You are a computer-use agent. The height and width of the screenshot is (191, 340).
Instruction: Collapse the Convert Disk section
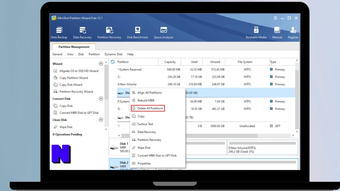pyautogui.click(x=101, y=98)
